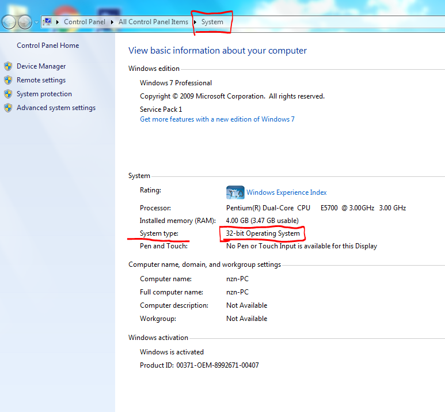Select Control Panel in the breadcrumb
445x412 pixels.
[x=85, y=22]
